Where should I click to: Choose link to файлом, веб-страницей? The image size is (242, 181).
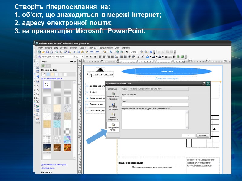click(x=113, y=96)
